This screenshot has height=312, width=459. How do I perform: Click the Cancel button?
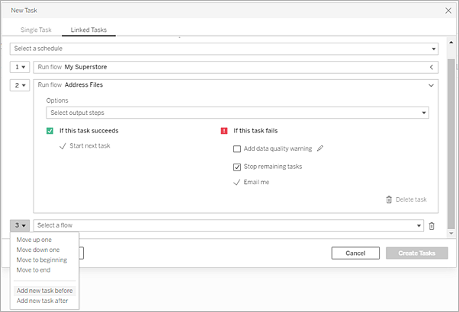click(x=355, y=253)
